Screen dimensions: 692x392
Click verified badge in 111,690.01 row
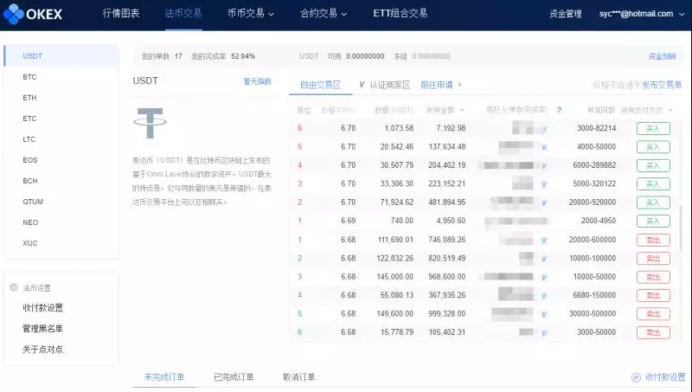544,241
